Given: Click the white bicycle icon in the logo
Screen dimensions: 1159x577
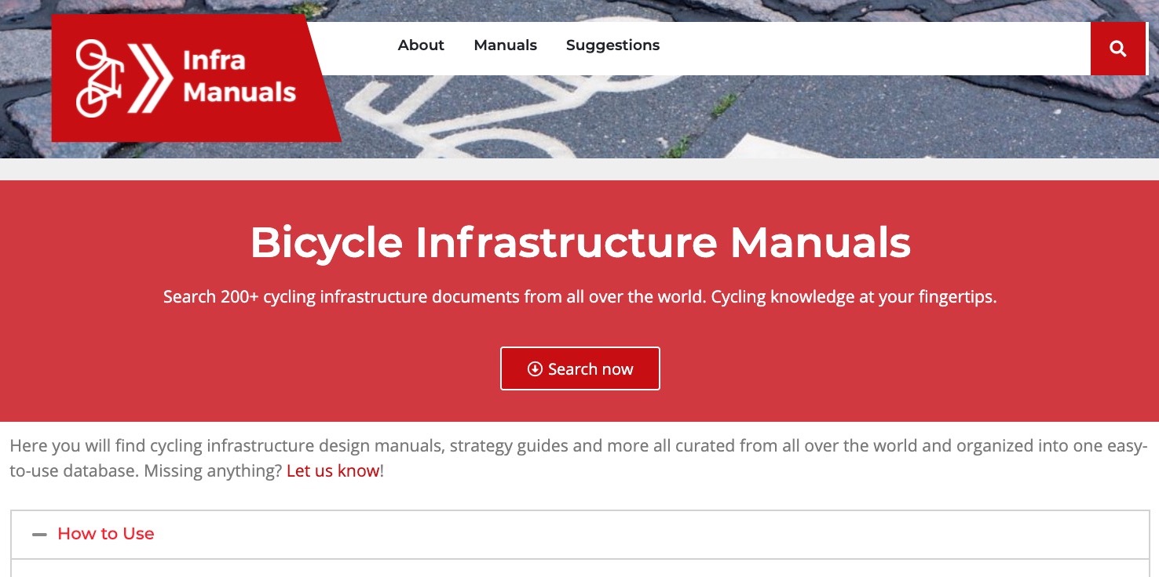Looking at the screenshot, I should pyautogui.click(x=100, y=78).
